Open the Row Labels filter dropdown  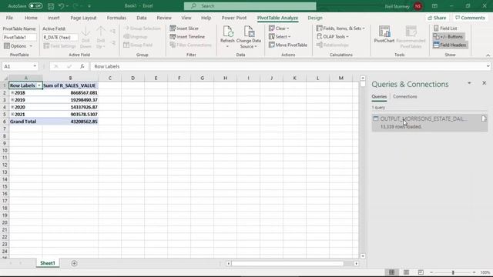coord(39,85)
